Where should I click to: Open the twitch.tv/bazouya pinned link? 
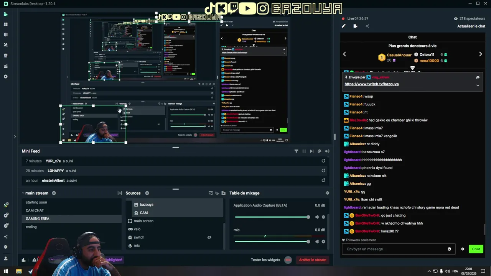(x=371, y=84)
